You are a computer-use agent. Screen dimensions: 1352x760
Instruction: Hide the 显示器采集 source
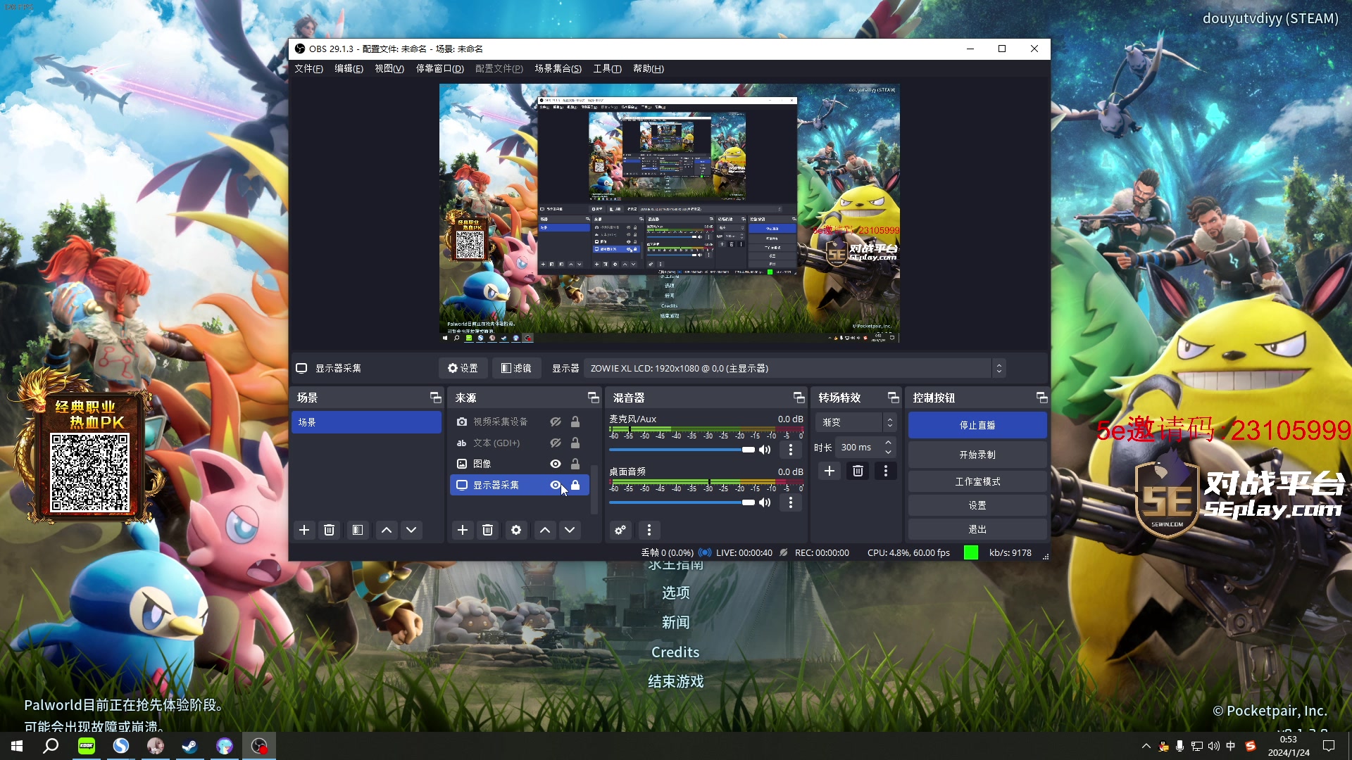[556, 485]
